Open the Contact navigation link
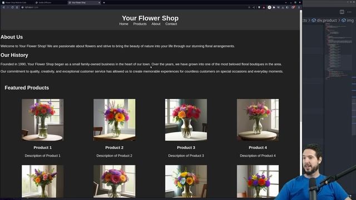Image resolution: width=356 pixels, height=200 pixels. (171, 24)
